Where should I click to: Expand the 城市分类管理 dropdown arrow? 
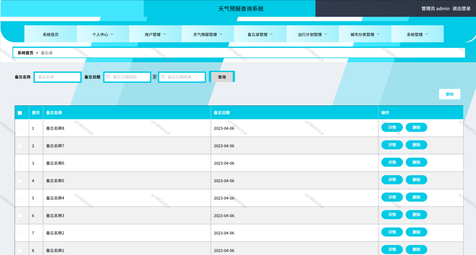[378, 34]
